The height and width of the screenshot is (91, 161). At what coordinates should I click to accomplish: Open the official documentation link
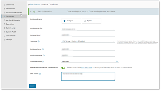pyautogui.click(x=87, y=68)
